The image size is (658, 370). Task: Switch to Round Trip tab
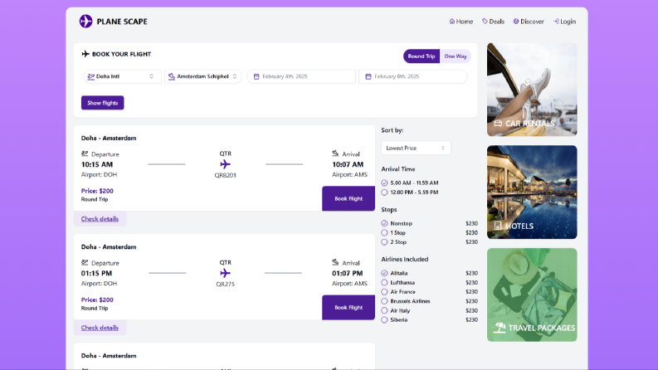pos(422,56)
